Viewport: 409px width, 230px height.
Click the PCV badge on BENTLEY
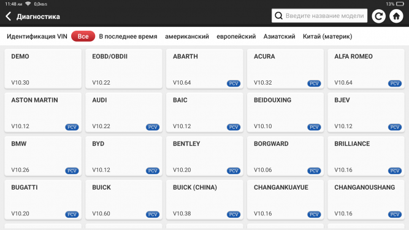tap(234, 171)
